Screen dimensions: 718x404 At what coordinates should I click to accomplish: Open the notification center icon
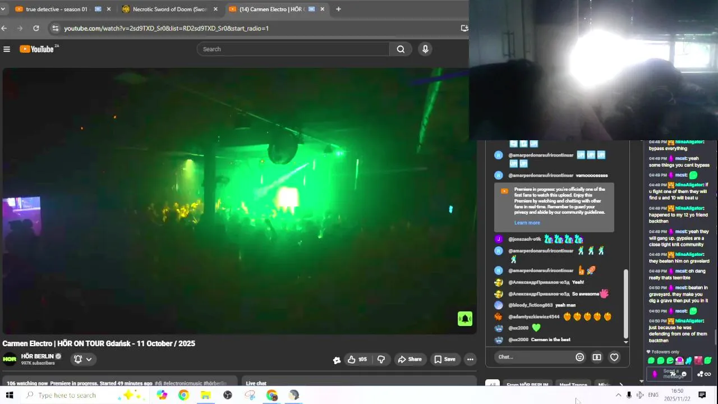[x=702, y=395]
